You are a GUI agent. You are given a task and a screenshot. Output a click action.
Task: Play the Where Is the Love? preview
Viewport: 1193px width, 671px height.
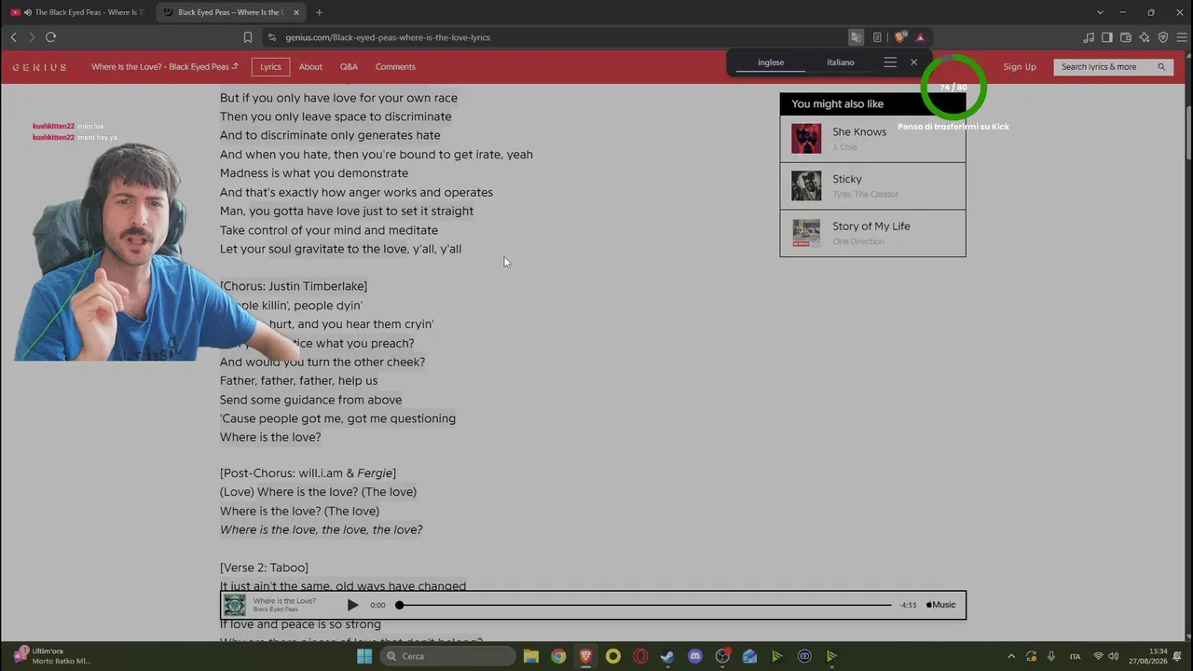[x=352, y=605]
